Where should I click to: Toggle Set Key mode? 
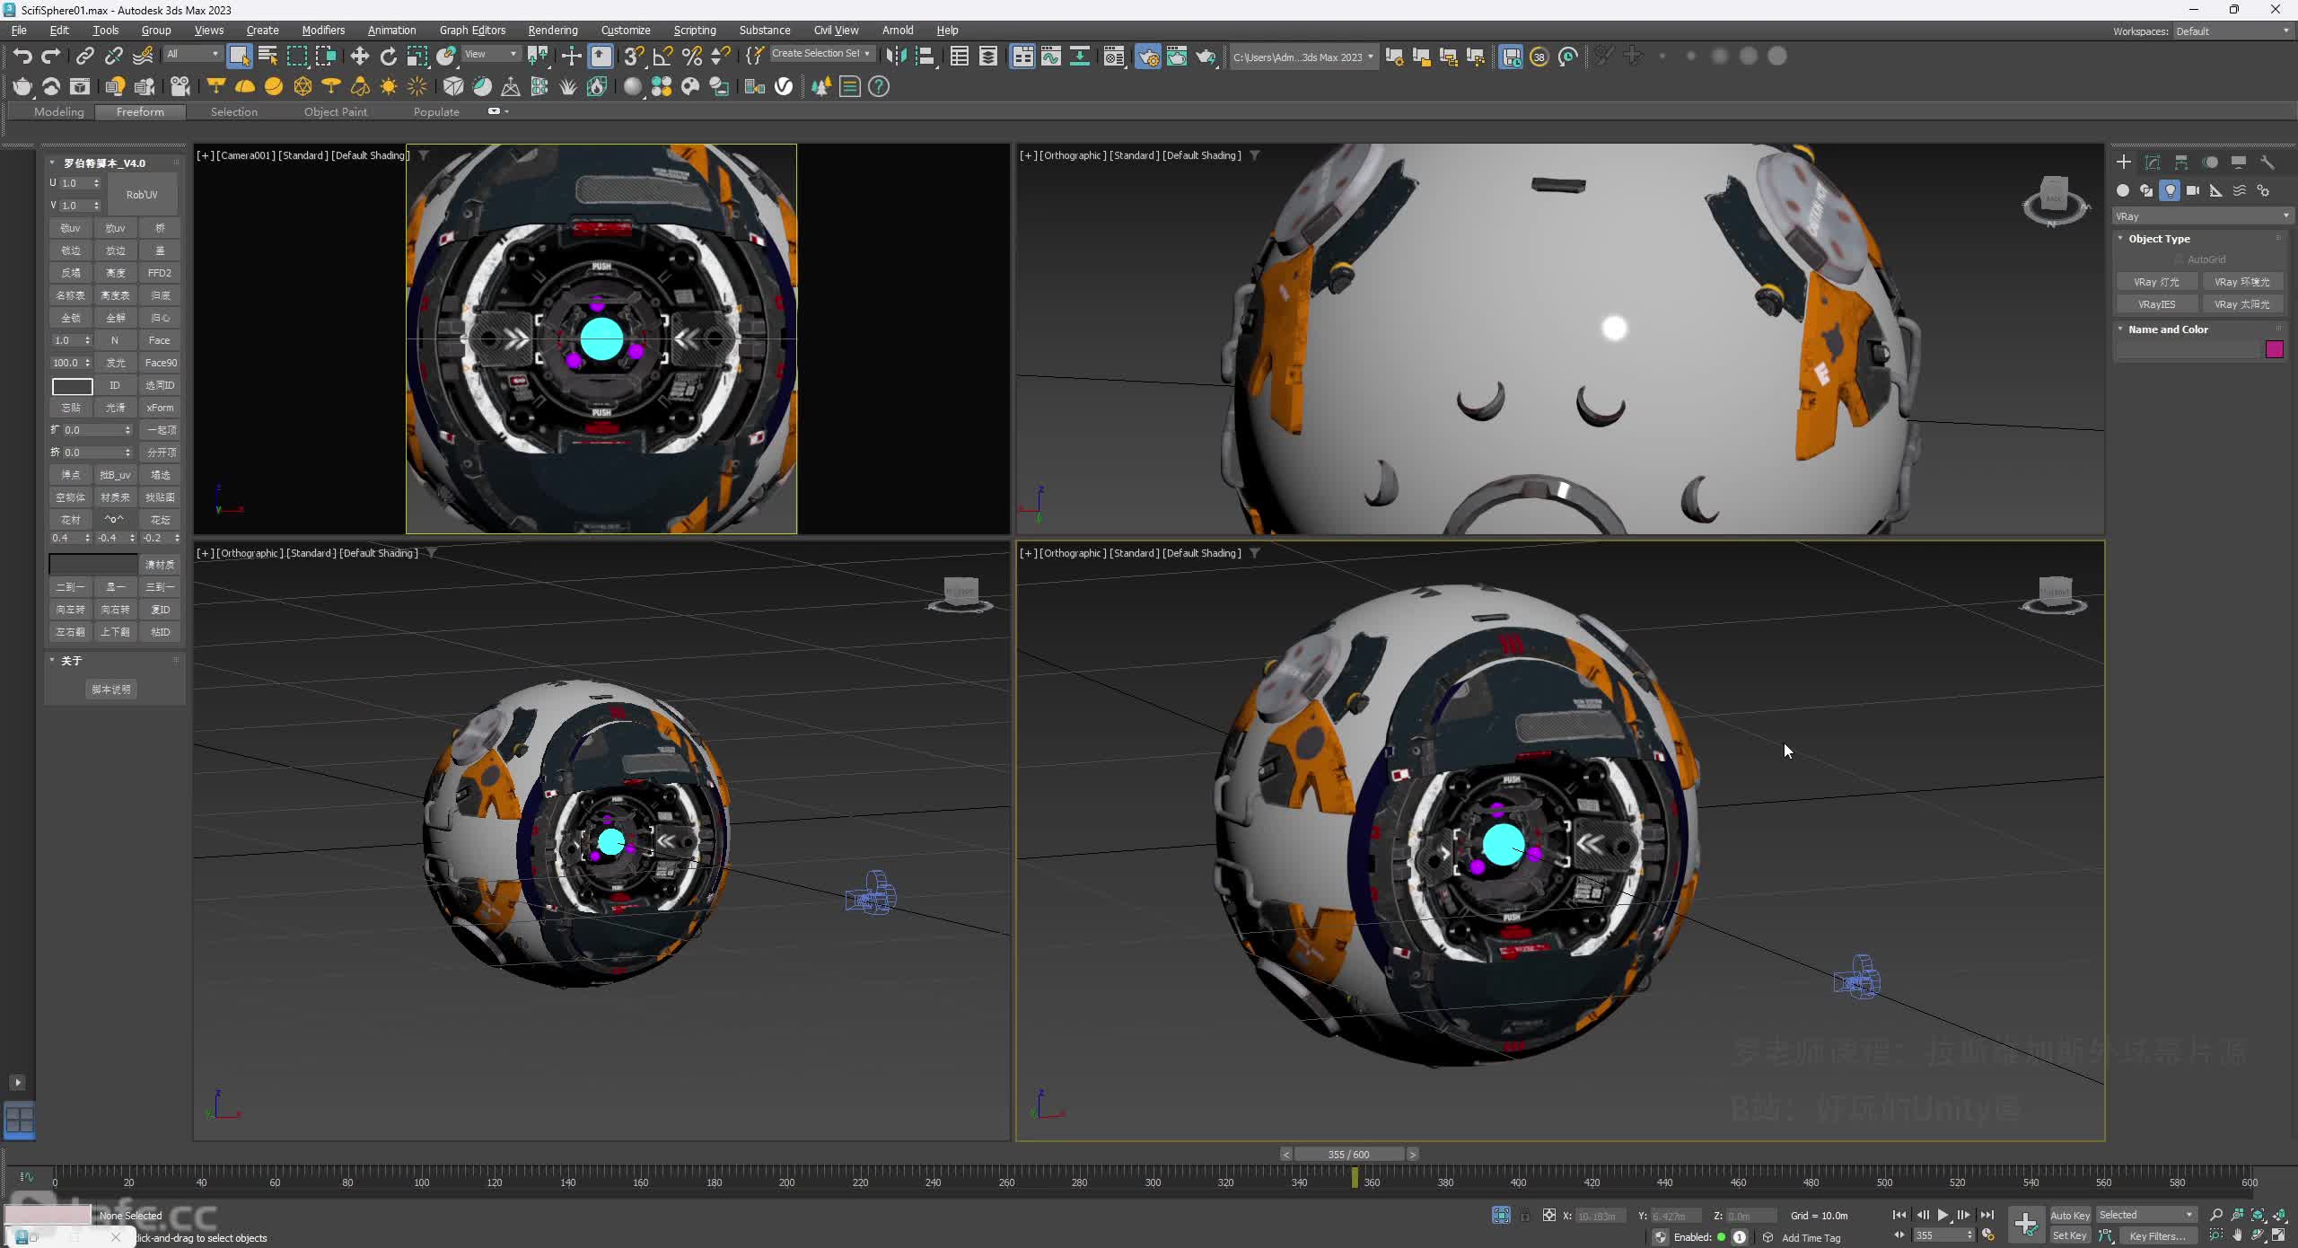(2070, 1236)
